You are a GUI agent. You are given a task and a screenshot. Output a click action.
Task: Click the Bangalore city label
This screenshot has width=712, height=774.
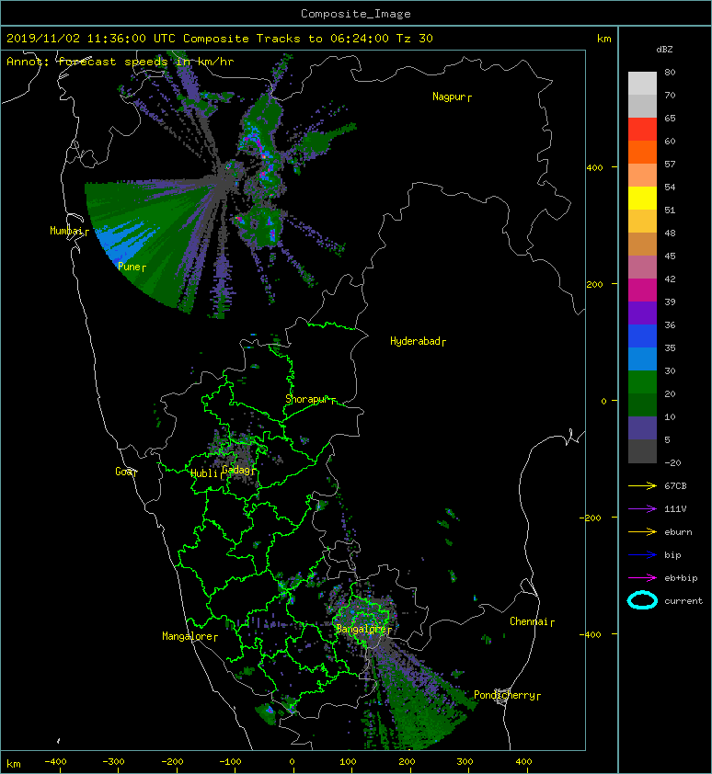[x=361, y=629]
